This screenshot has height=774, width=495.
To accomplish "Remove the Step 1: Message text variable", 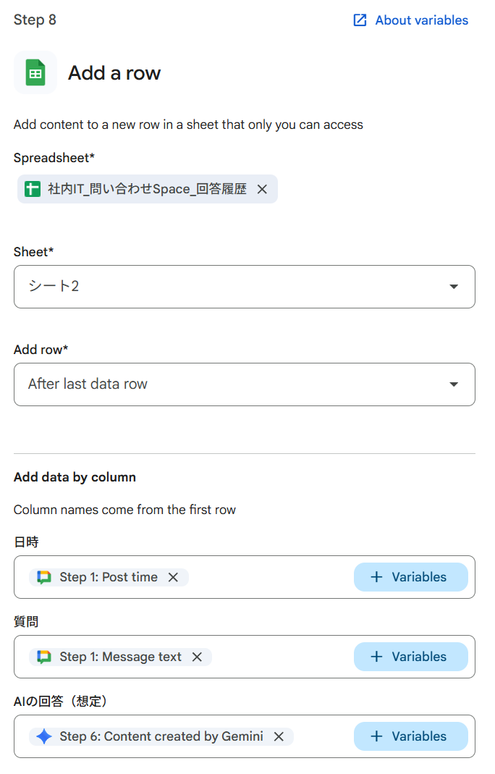I will [x=197, y=657].
